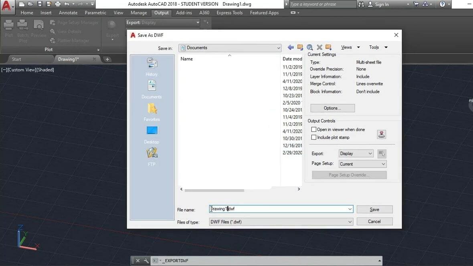
Task: Open the Autodesk App Store cart icon
Action: click(x=416, y=4)
